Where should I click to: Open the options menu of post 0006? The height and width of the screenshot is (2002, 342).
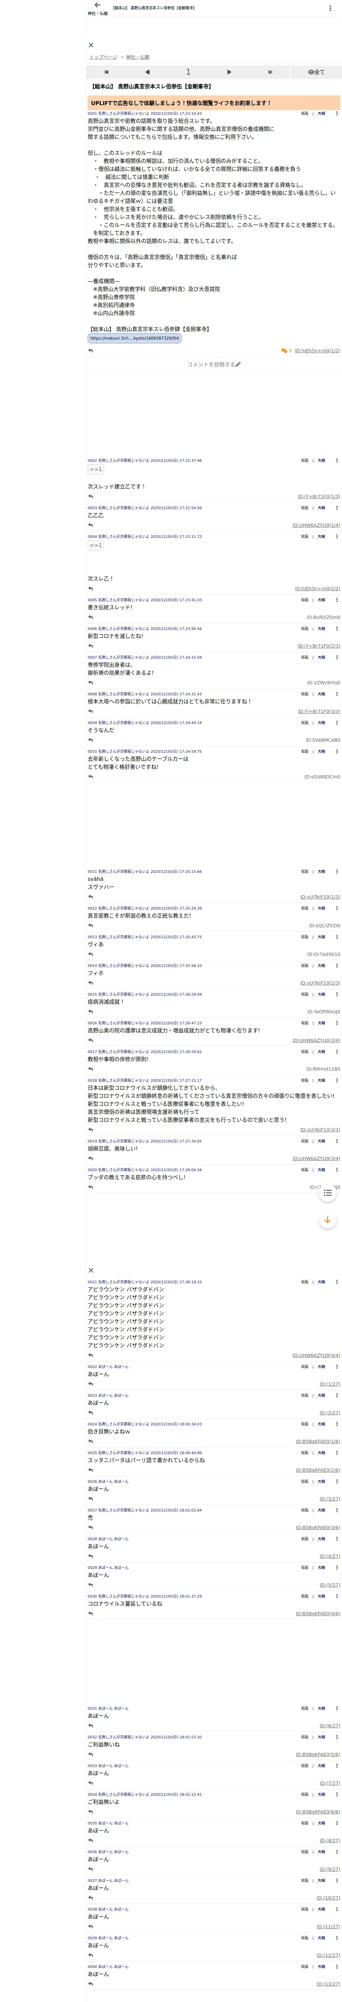[x=337, y=629]
